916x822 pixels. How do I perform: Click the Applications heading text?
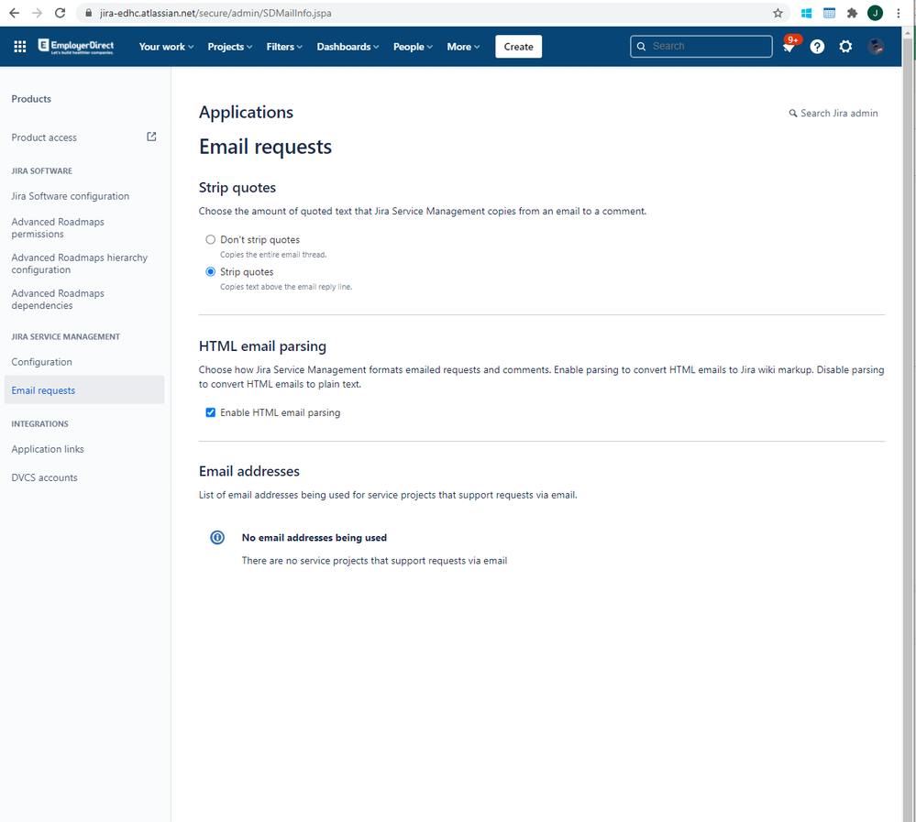click(246, 112)
